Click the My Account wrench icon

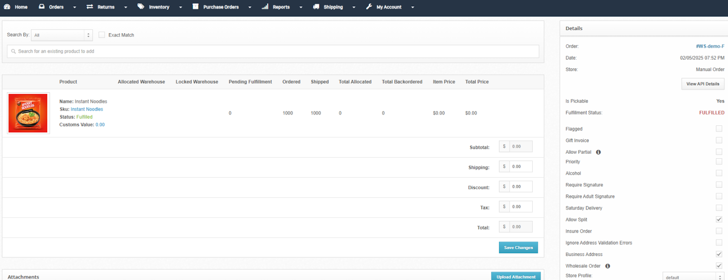coord(369,7)
